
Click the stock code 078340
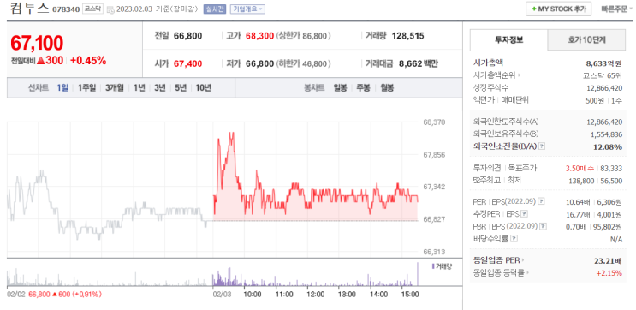66,9
